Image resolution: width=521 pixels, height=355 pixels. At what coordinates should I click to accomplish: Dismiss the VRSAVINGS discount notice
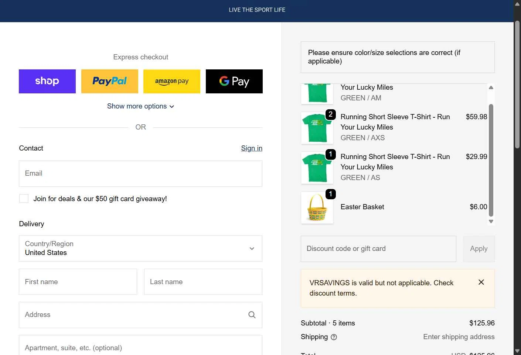point(481,282)
